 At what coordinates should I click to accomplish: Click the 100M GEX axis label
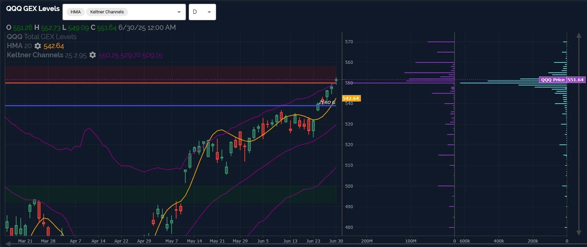pos(411,241)
